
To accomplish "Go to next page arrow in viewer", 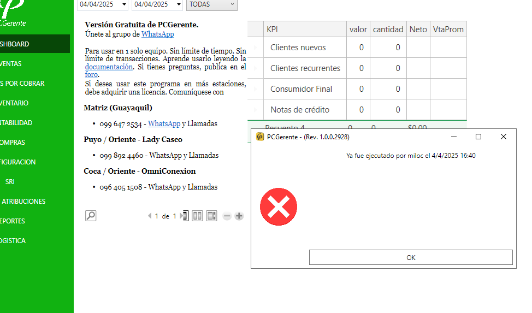I will pyautogui.click(x=181, y=216).
